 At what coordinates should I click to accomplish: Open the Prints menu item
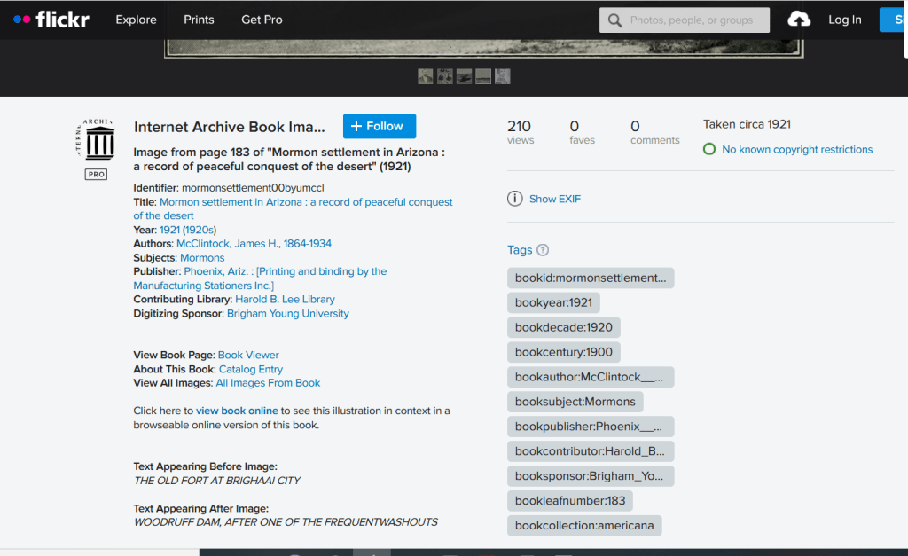[x=199, y=20]
